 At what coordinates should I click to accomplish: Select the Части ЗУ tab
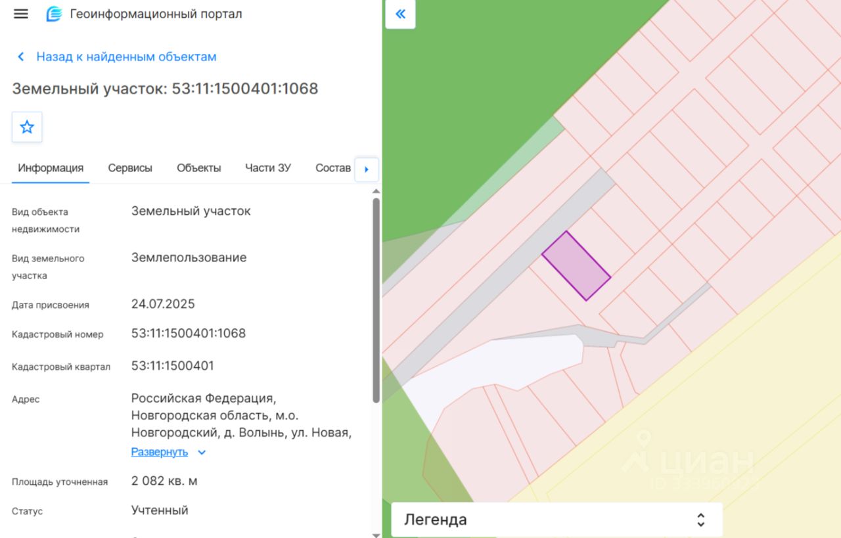click(x=268, y=168)
